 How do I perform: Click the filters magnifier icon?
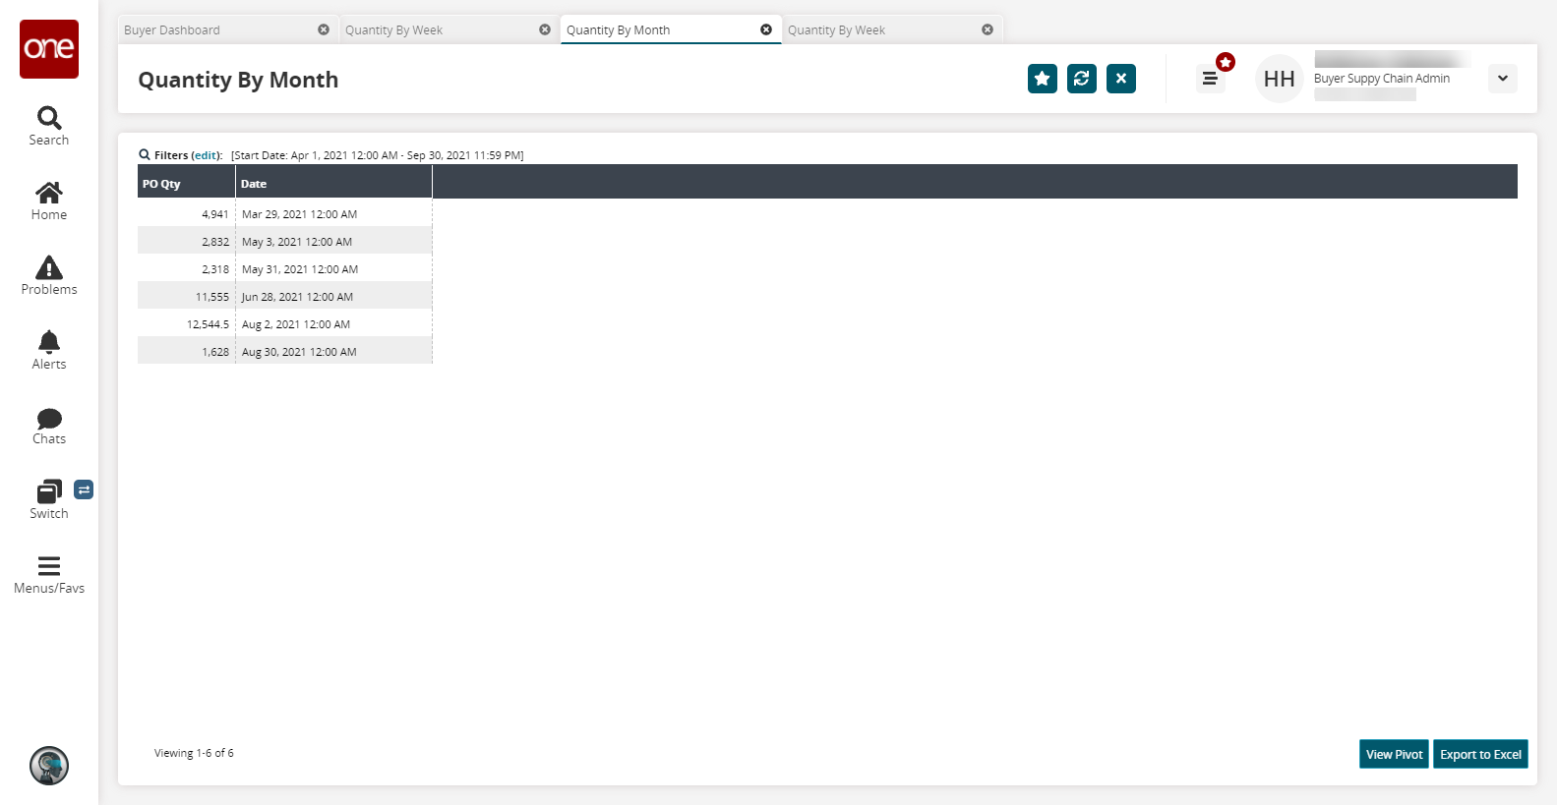coord(145,154)
